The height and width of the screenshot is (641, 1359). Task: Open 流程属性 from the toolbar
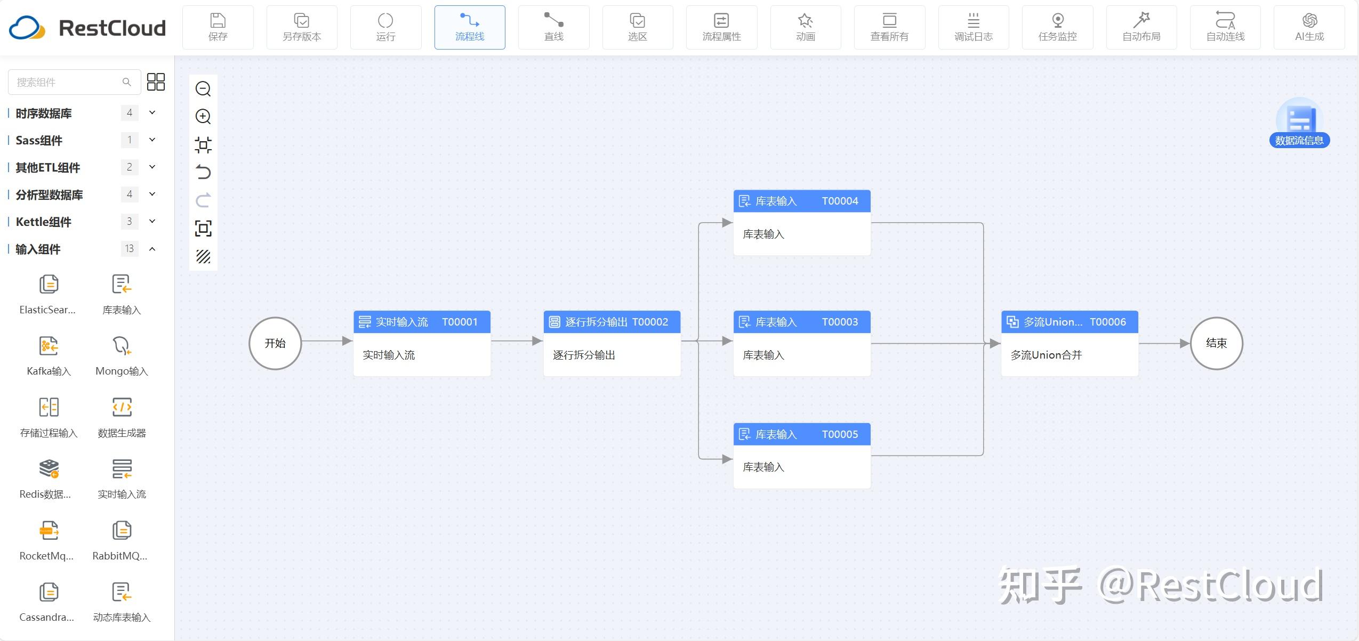(x=721, y=28)
